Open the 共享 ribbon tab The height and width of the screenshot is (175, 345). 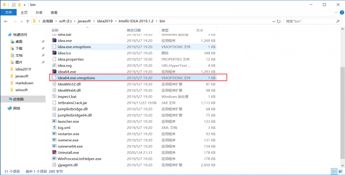tap(39, 12)
